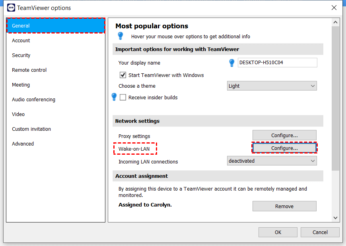The height and width of the screenshot is (246, 346).
Task: Open the Account settings category
Action: click(21, 41)
